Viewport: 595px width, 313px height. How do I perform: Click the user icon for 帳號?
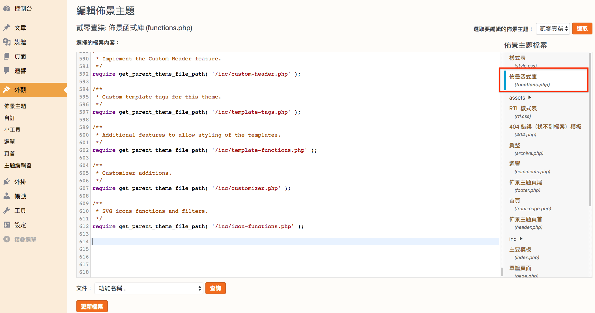click(7, 196)
